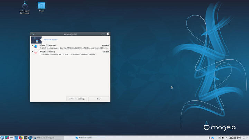249x140 pixels.
Task: Close the Network Center window
Action: [108, 34]
